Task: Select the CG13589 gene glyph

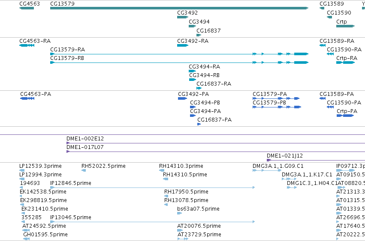Action: pyautogui.click(x=322, y=8)
